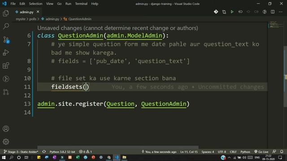The width and height of the screenshot is (287, 161).
Task: Open Windows Action Center notifications
Action: 280,157
